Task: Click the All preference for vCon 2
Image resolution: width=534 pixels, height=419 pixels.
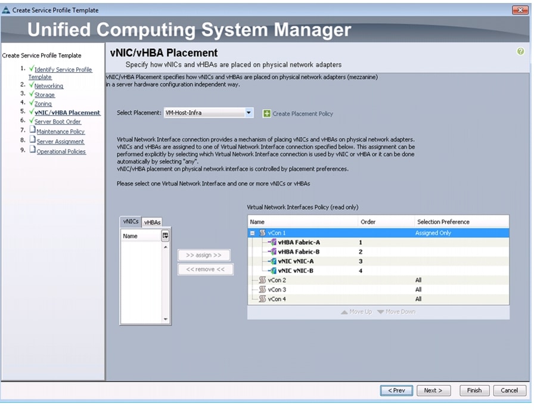Action: pyautogui.click(x=418, y=280)
